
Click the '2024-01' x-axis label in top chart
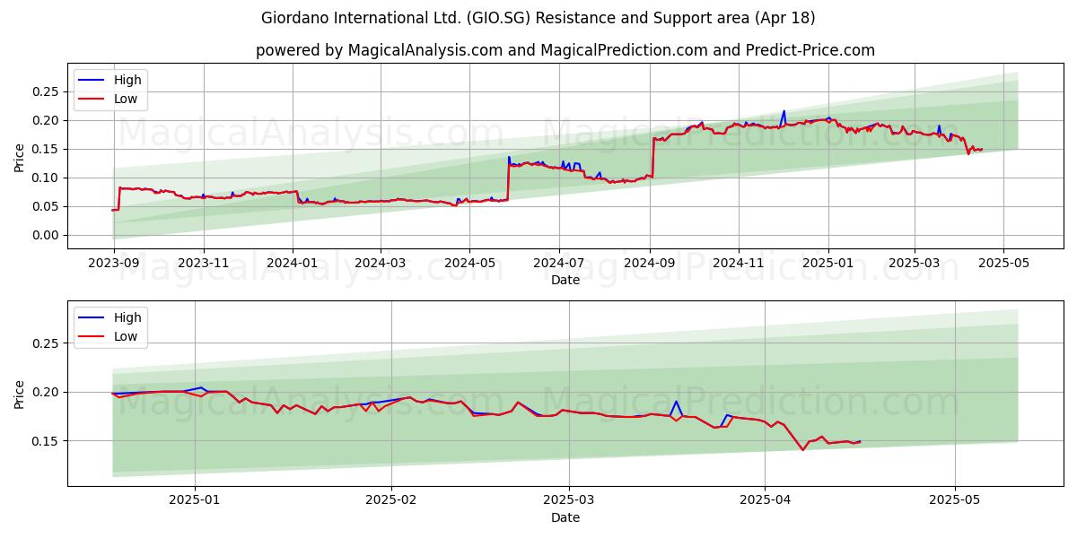[293, 264]
